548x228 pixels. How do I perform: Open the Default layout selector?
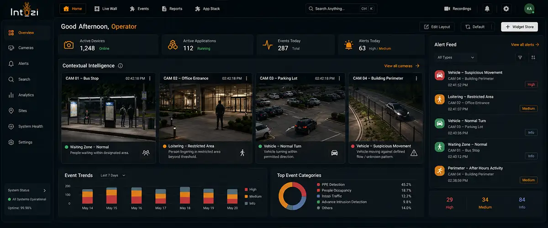[x=477, y=27]
